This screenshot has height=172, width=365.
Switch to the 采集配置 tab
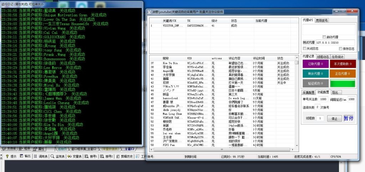click(308, 92)
